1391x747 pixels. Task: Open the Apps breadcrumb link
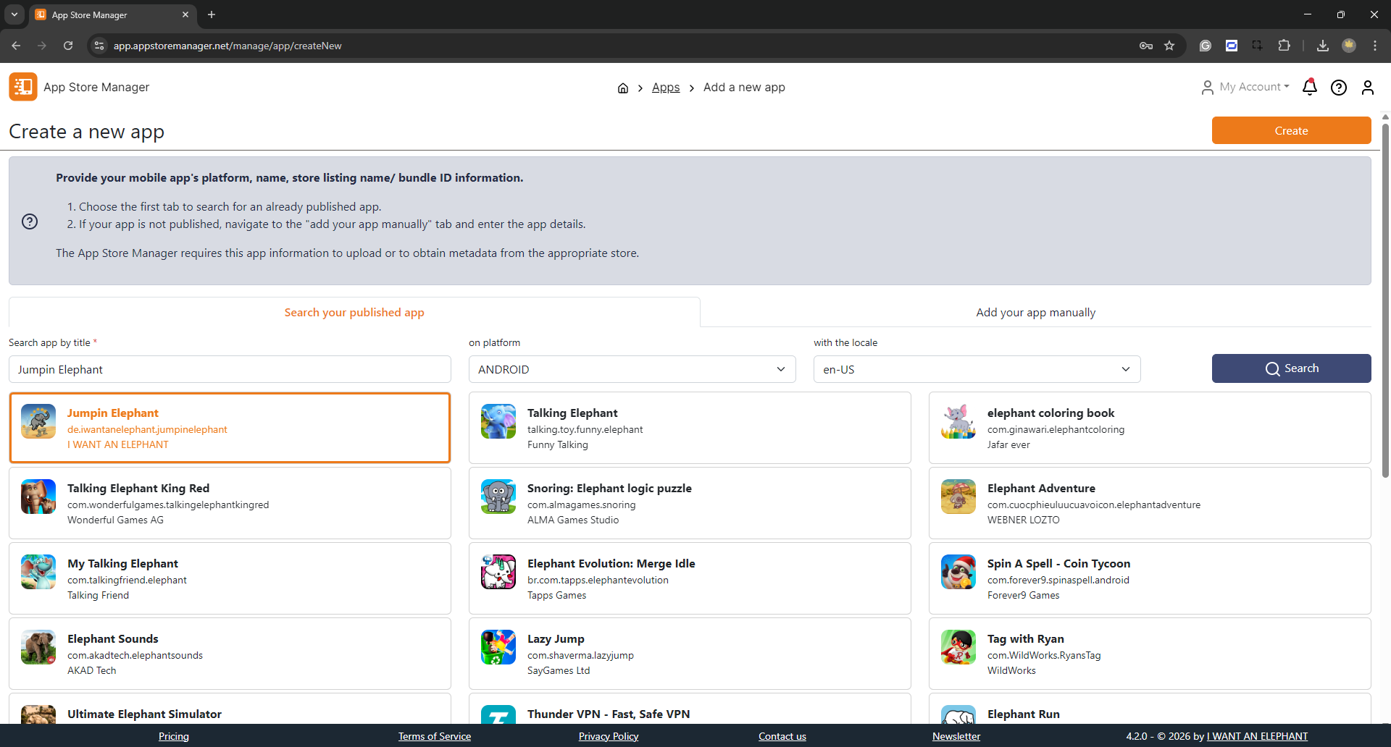point(665,88)
